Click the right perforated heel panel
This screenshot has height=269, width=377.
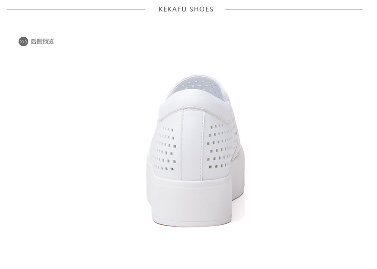(x=219, y=146)
